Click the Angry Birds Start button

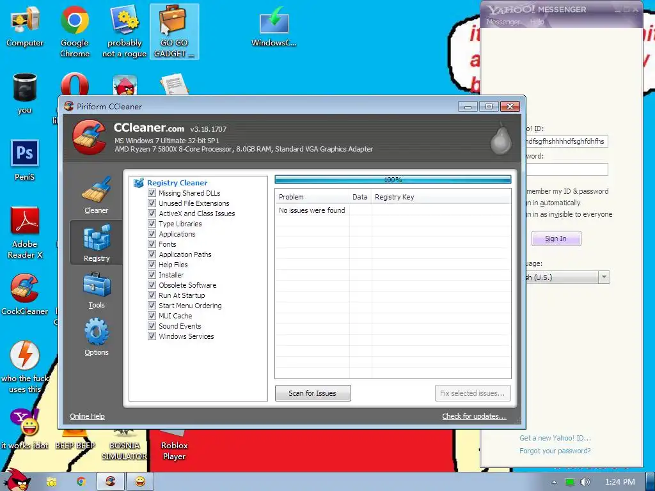click(17, 480)
